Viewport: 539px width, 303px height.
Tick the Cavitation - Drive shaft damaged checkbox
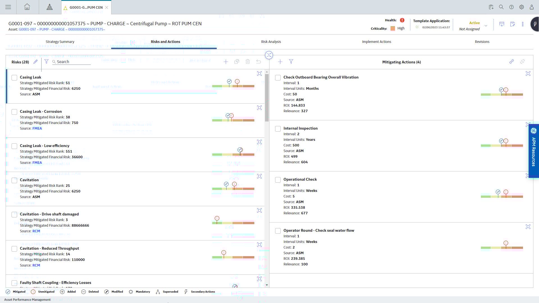click(x=14, y=215)
